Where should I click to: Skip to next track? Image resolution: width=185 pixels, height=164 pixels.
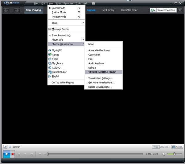pos(32,154)
